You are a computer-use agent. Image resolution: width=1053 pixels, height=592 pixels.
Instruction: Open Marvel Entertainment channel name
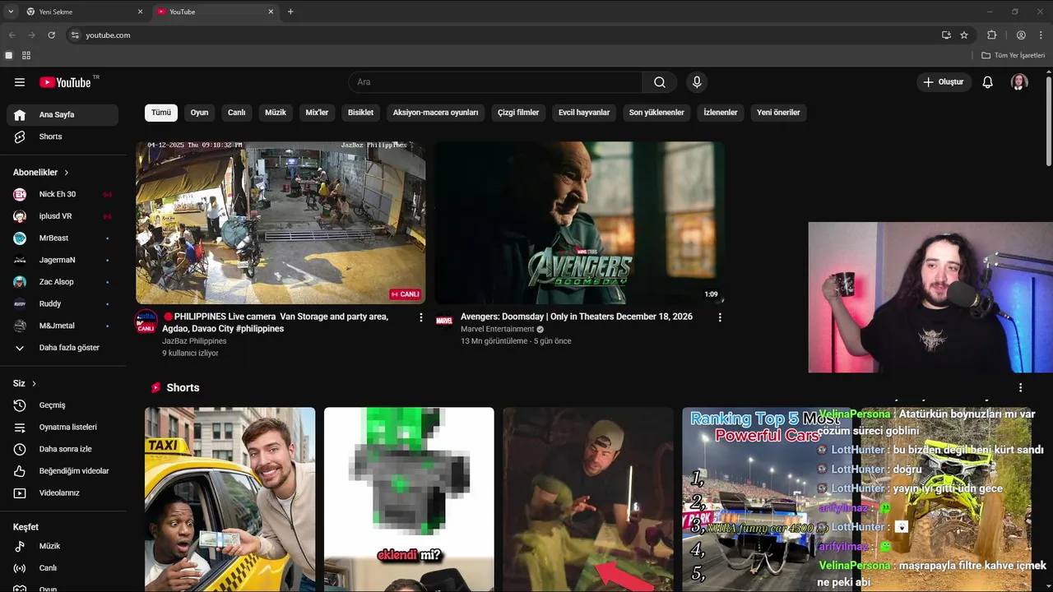point(498,329)
